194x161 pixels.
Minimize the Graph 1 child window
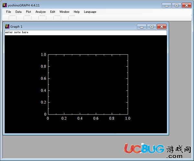[x=142, y=27]
